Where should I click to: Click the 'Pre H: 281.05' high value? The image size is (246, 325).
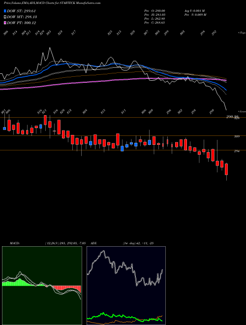154,15
